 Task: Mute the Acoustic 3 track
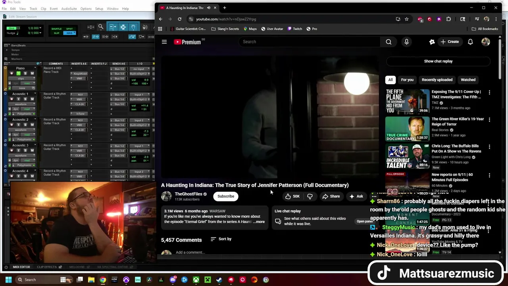click(32, 150)
